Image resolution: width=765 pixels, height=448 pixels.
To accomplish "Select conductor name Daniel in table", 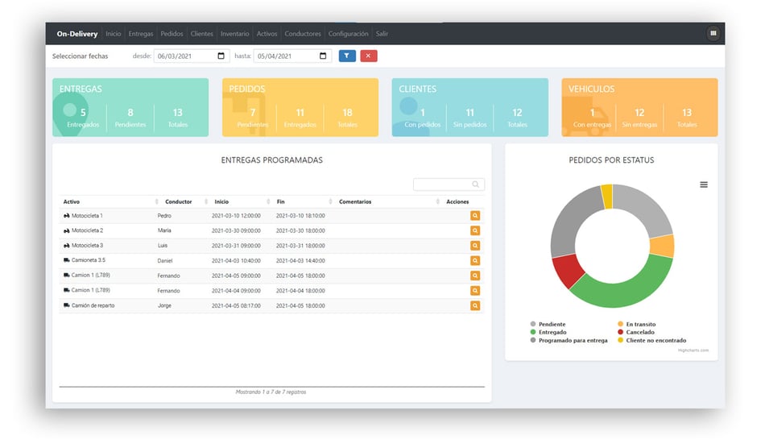I will [165, 260].
